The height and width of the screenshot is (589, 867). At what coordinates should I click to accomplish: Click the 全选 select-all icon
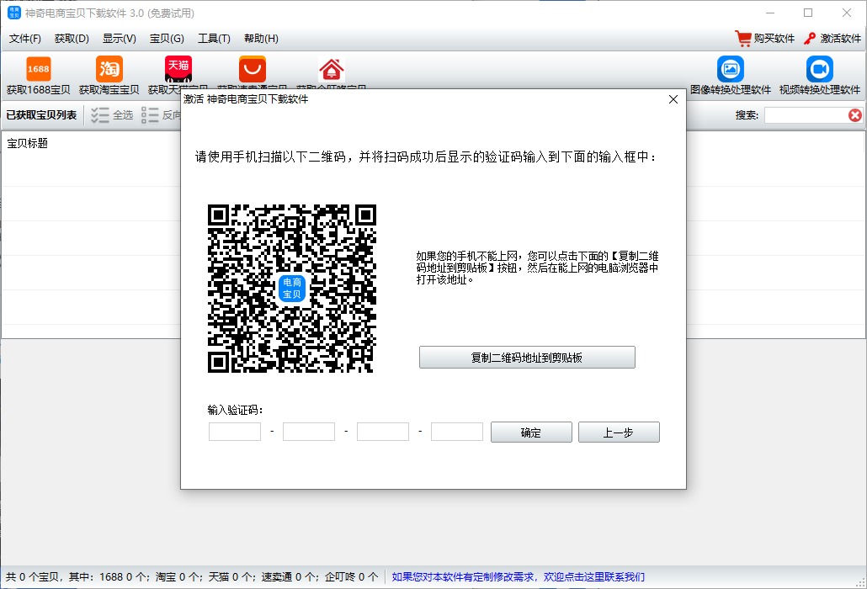point(100,115)
